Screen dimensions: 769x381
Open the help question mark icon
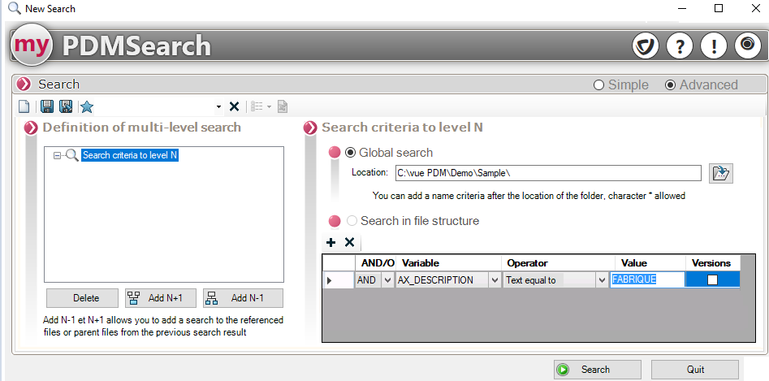(x=679, y=45)
